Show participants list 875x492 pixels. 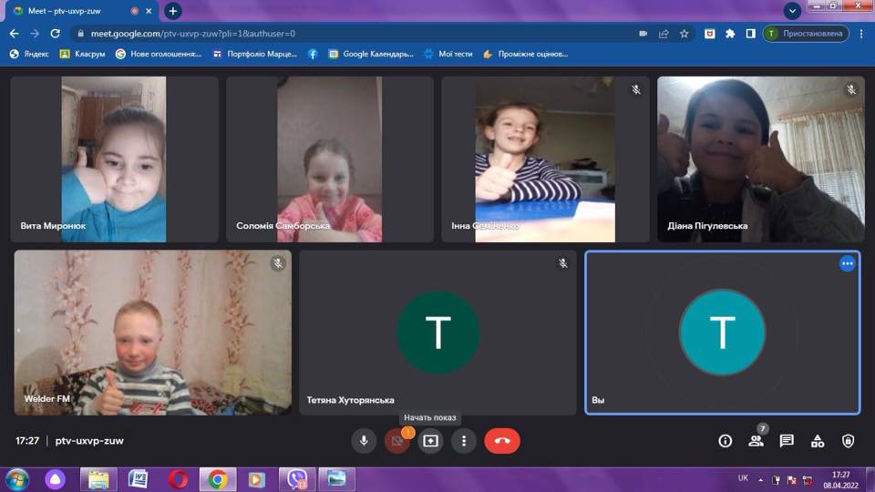(x=756, y=441)
